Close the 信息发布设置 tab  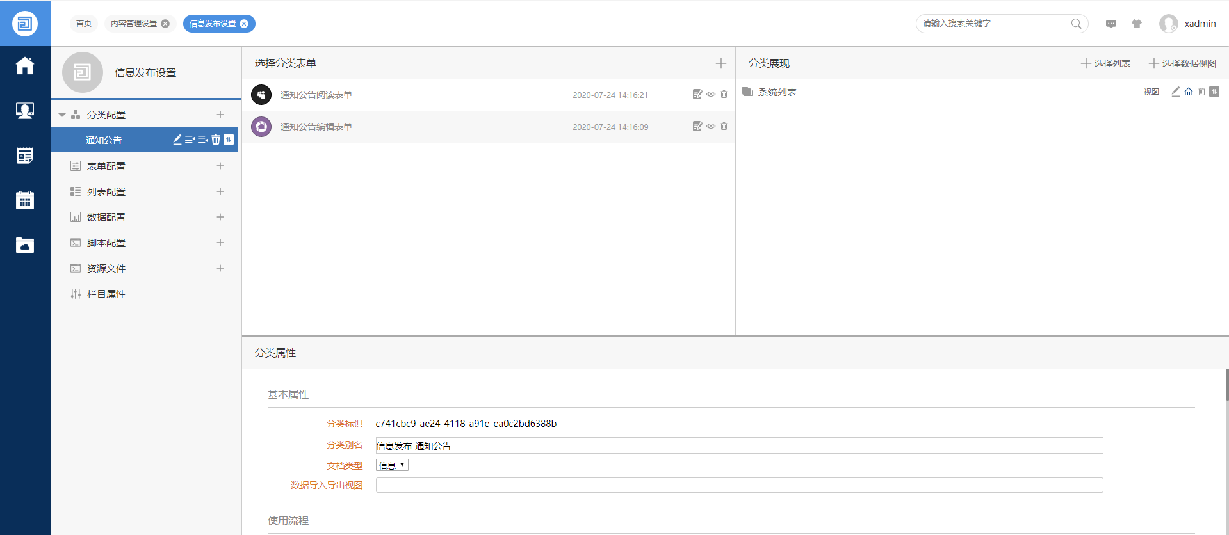[244, 24]
